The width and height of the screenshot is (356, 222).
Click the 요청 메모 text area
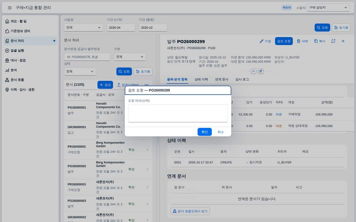[178, 113]
